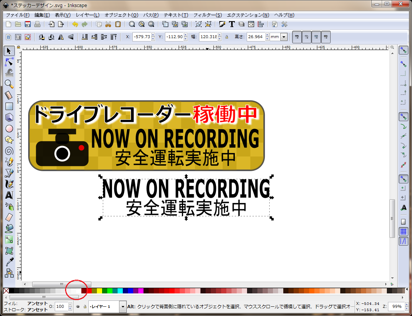Toggle current layer visibility eye icon
This screenshot has height=316, width=412.
click(78, 307)
